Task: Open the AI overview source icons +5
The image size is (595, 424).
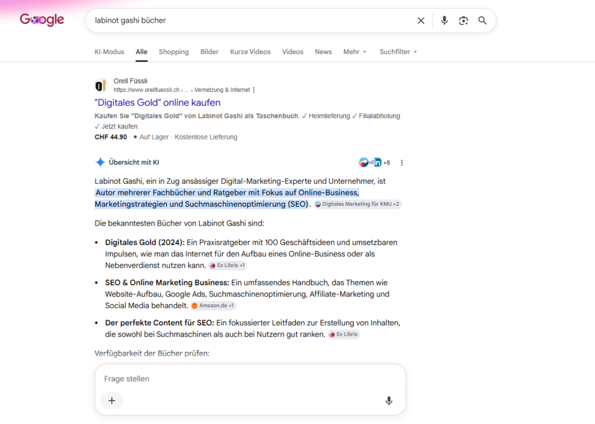Action: tap(375, 163)
